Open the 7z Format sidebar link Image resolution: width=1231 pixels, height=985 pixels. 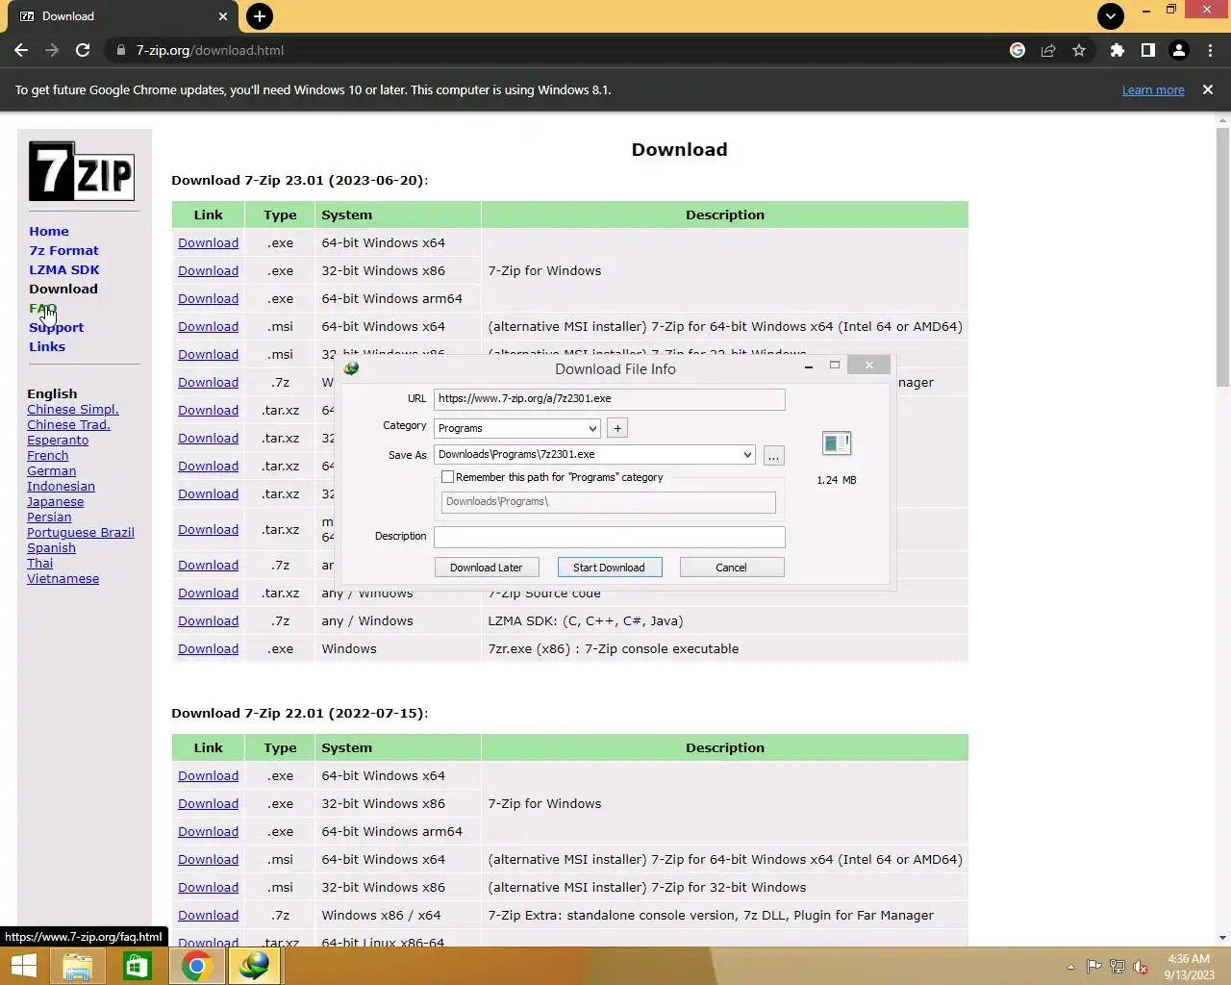tap(63, 250)
